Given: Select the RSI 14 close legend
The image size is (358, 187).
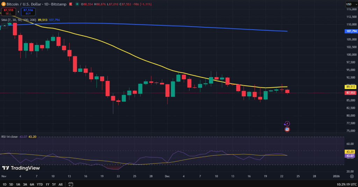Looking at the screenshot, I should pos(9,137).
